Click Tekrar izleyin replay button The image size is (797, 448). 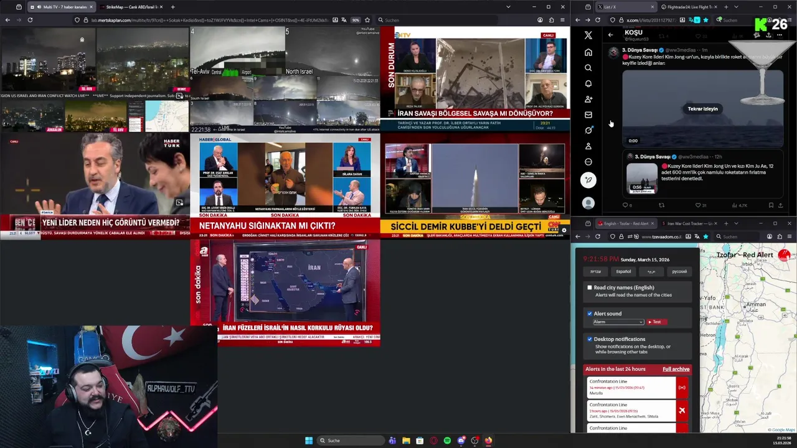tap(702, 109)
